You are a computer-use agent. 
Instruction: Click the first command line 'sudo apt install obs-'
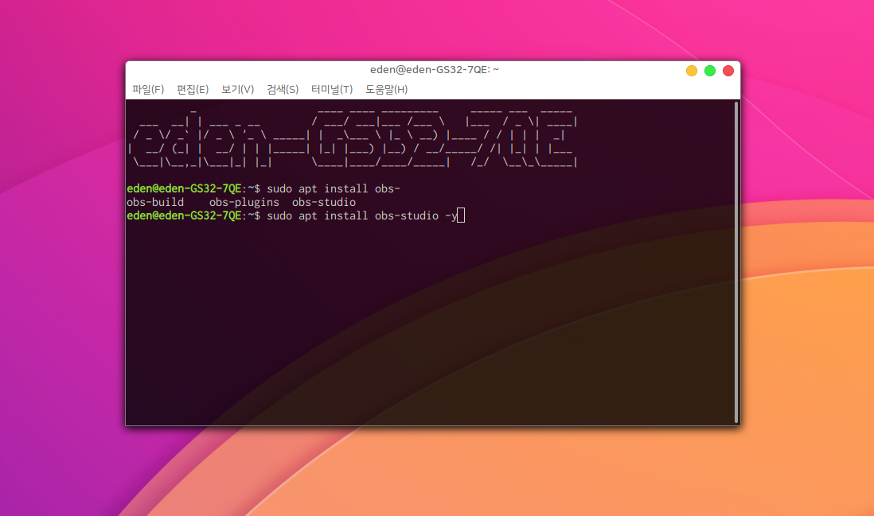[x=263, y=188]
